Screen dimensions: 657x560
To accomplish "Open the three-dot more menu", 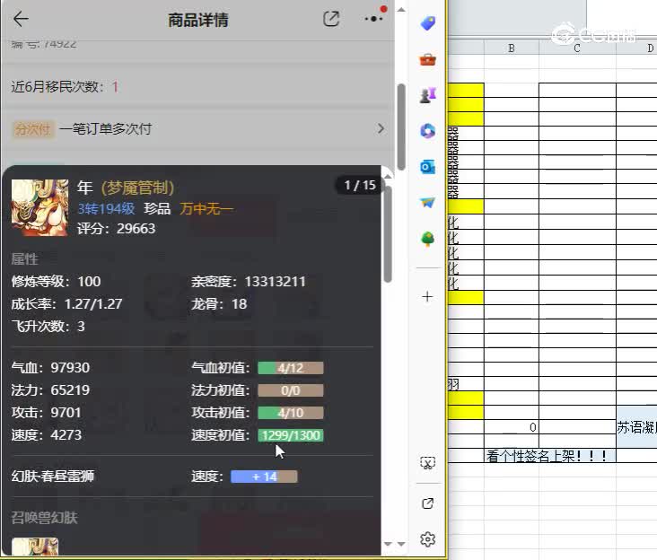I will tap(373, 19).
